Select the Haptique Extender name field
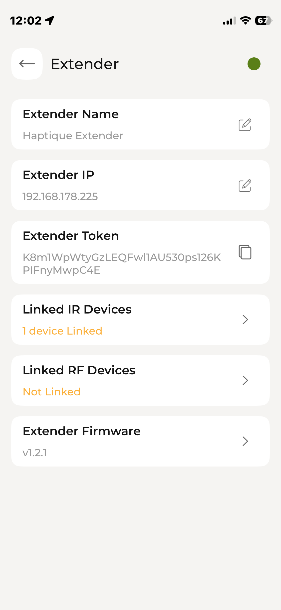Screen dimensions: 281x610 pyautogui.click(x=73, y=136)
